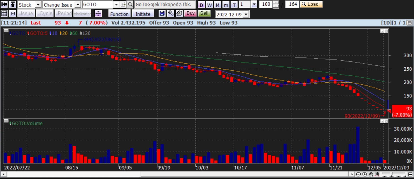Select the Daily (D) period button
Image resolution: width=414 pixels, height=179 pixels.
(x=201, y=5)
